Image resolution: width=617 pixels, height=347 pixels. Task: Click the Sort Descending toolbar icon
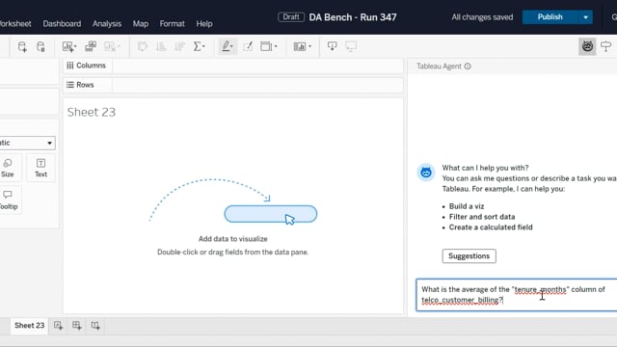(180, 47)
